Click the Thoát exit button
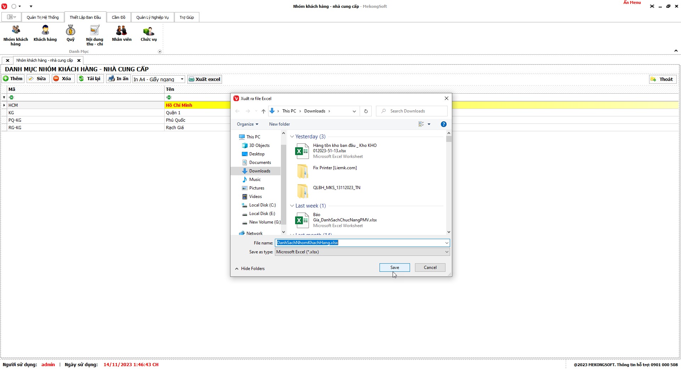681x369 pixels. click(663, 79)
